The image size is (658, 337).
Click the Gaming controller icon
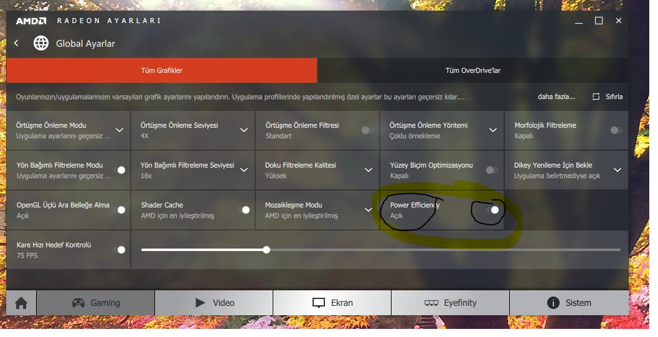(x=78, y=303)
